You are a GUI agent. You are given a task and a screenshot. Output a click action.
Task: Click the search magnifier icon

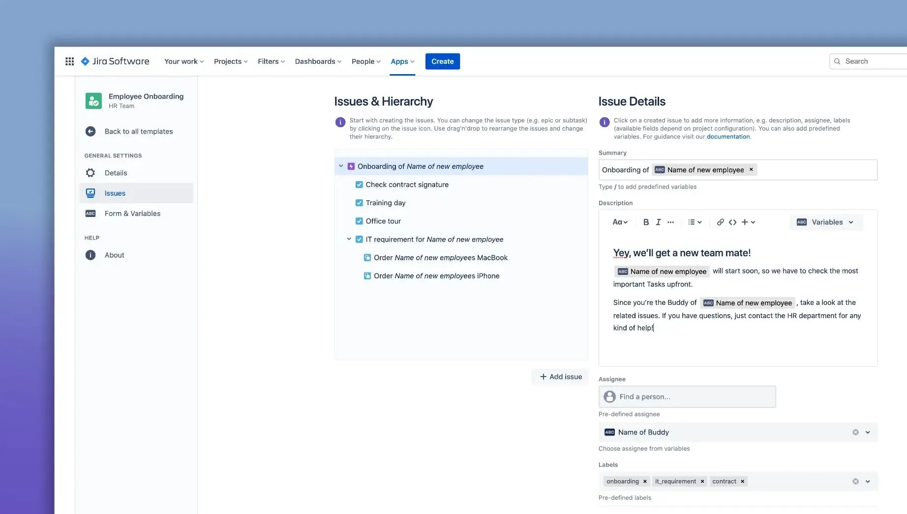tap(838, 61)
